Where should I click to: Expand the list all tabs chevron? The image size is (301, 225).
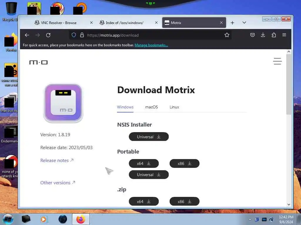[244, 23]
